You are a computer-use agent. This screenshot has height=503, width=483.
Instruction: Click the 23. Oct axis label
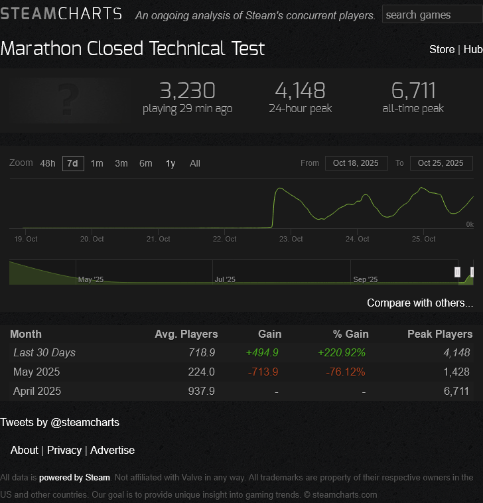pos(291,239)
